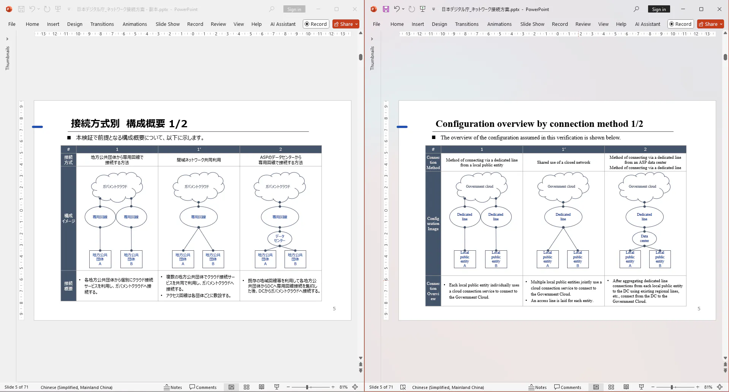Screen dimensions: 729x392
Task: Click language indicator in left status bar
Action: pos(76,387)
